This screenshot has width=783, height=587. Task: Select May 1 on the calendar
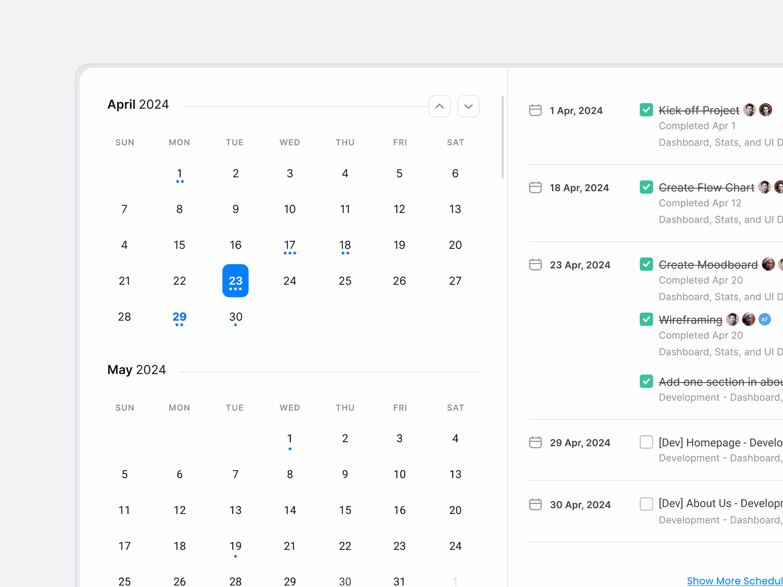point(290,438)
